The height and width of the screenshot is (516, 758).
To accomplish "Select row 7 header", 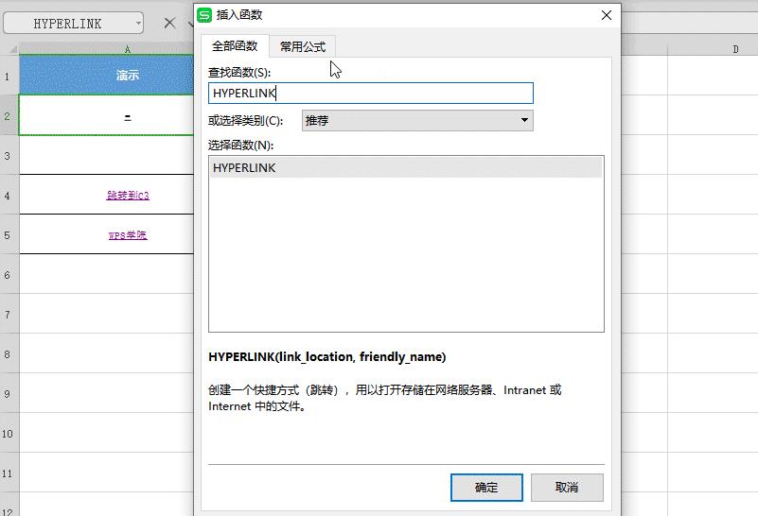I will pos(9,314).
